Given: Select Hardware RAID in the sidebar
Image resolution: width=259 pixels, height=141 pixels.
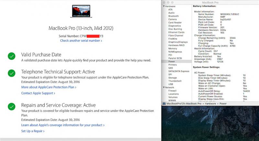Looking at the screenshot, I should (x=176, y=45).
